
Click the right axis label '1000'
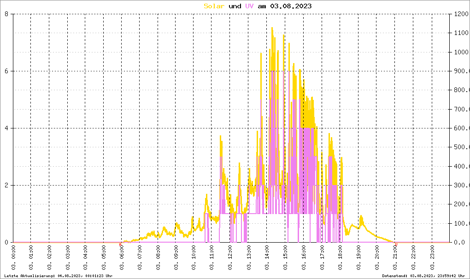pos(461,52)
